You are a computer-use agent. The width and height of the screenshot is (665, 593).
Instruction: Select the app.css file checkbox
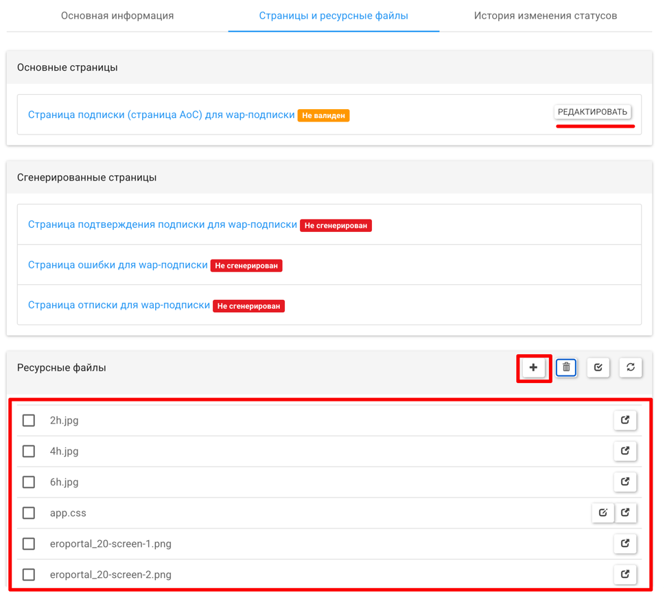point(29,513)
